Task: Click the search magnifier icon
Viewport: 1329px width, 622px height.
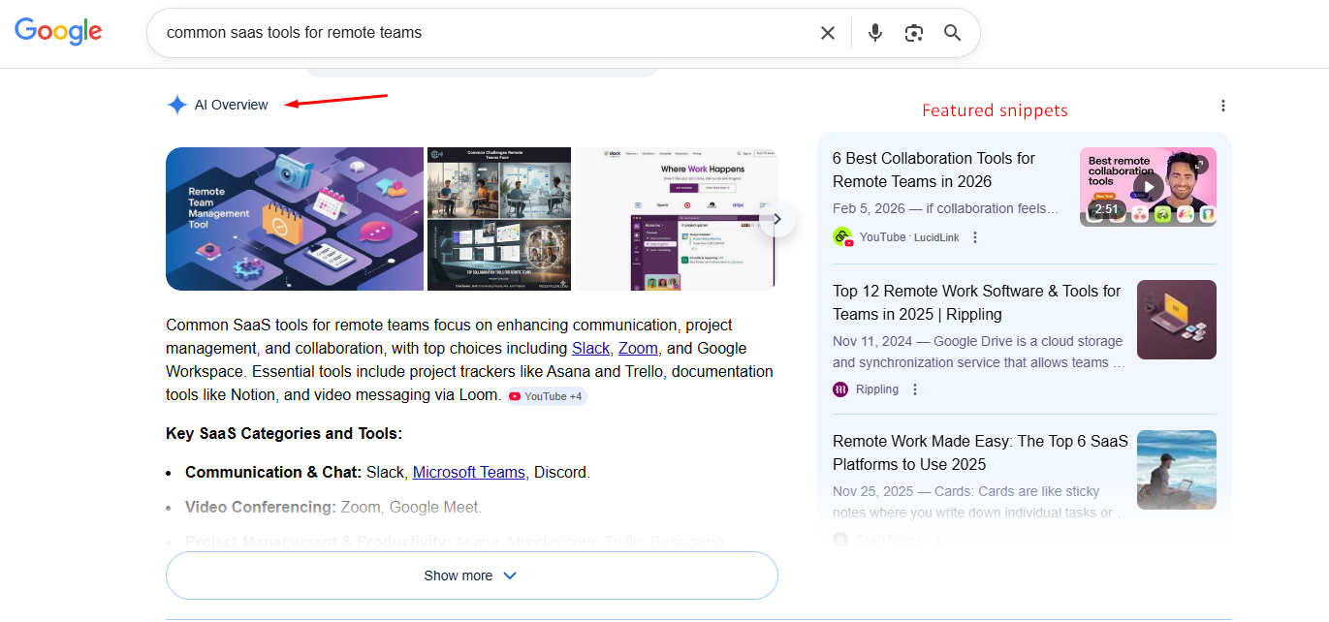Action: [952, 32]
